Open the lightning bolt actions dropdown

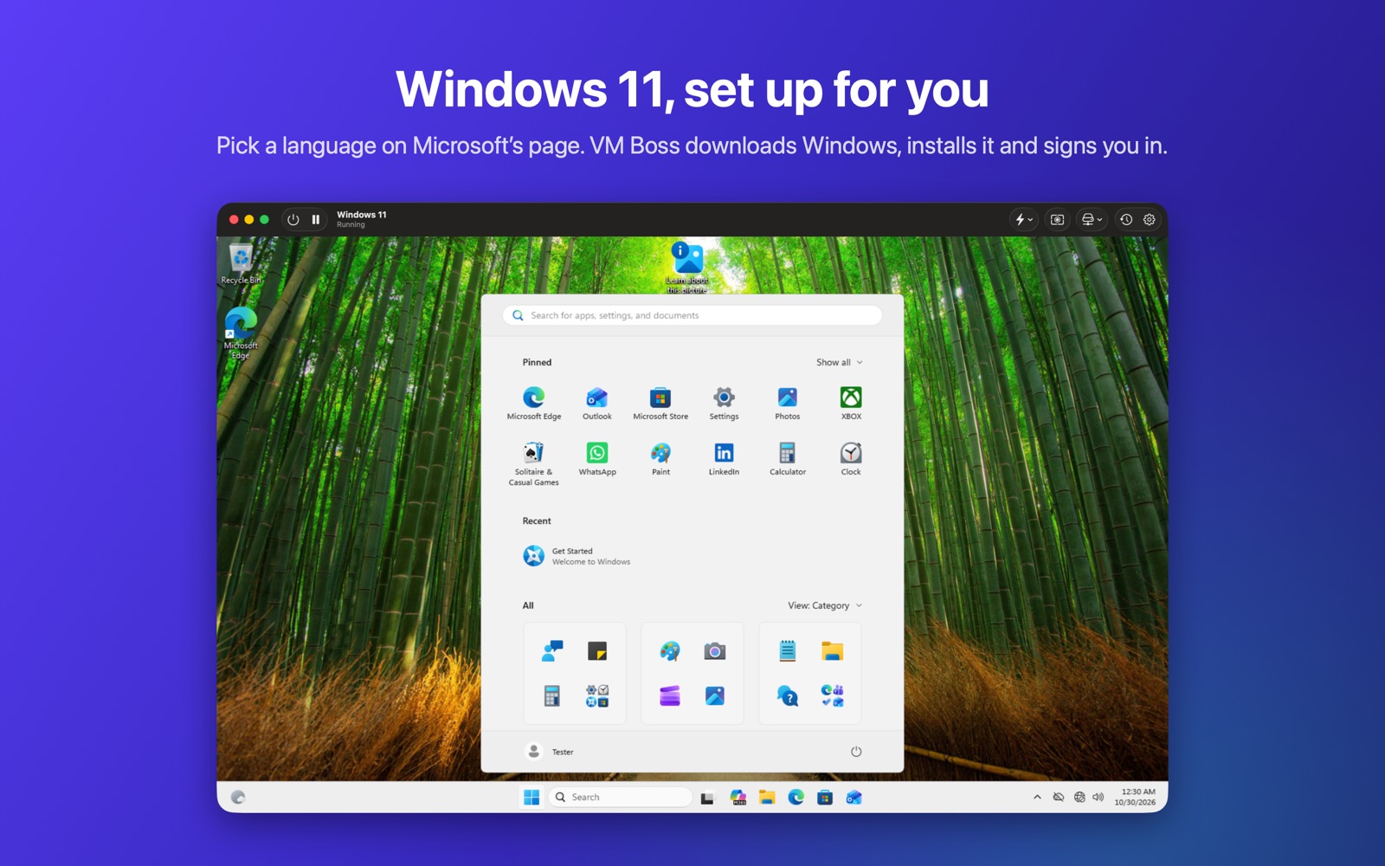[1023, 220]
